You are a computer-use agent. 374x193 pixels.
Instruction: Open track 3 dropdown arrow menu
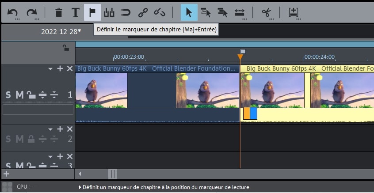click(50, 157)
